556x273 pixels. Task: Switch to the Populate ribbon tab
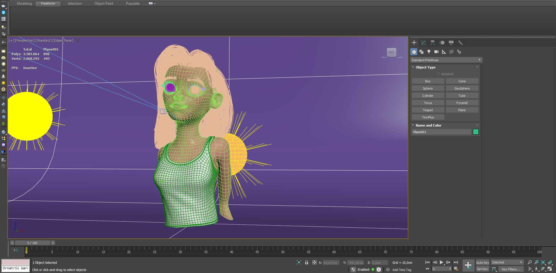[x=133, y=3]
